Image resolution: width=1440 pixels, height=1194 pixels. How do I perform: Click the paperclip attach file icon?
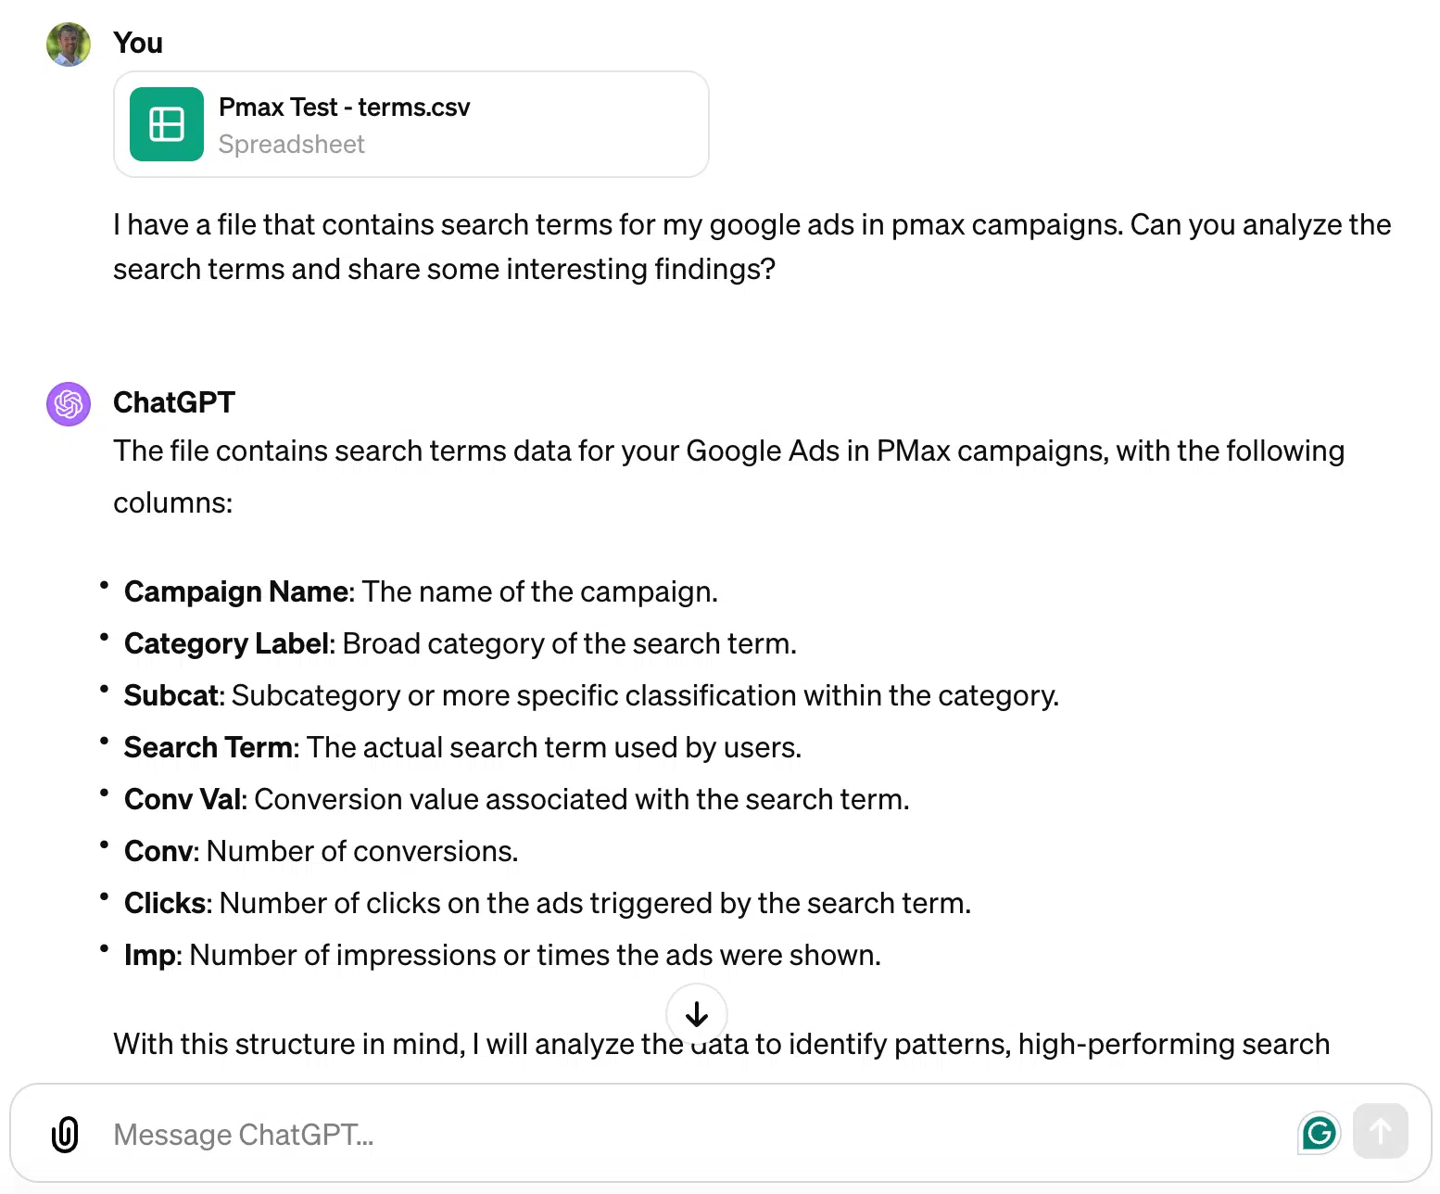[65, 1134]
